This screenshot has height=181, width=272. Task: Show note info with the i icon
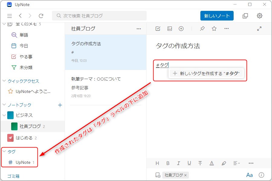click(x=261, y=175)
